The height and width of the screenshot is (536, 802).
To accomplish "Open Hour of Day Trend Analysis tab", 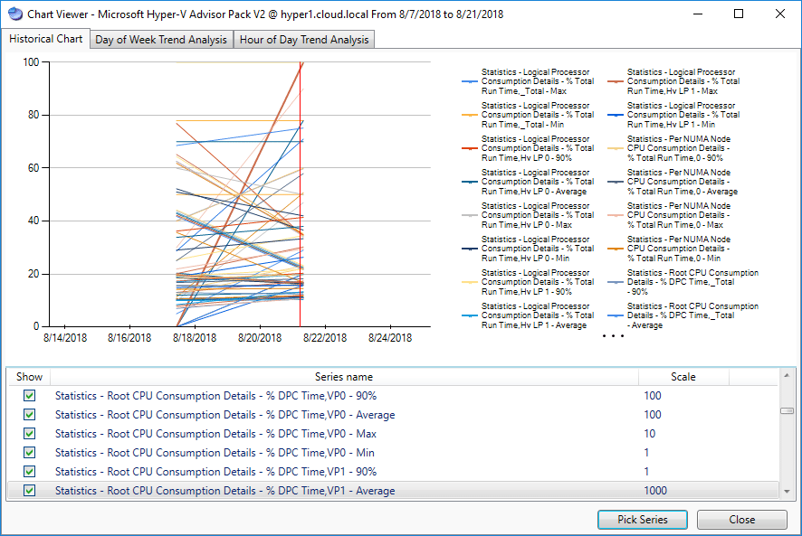I will tap(304, 40).
